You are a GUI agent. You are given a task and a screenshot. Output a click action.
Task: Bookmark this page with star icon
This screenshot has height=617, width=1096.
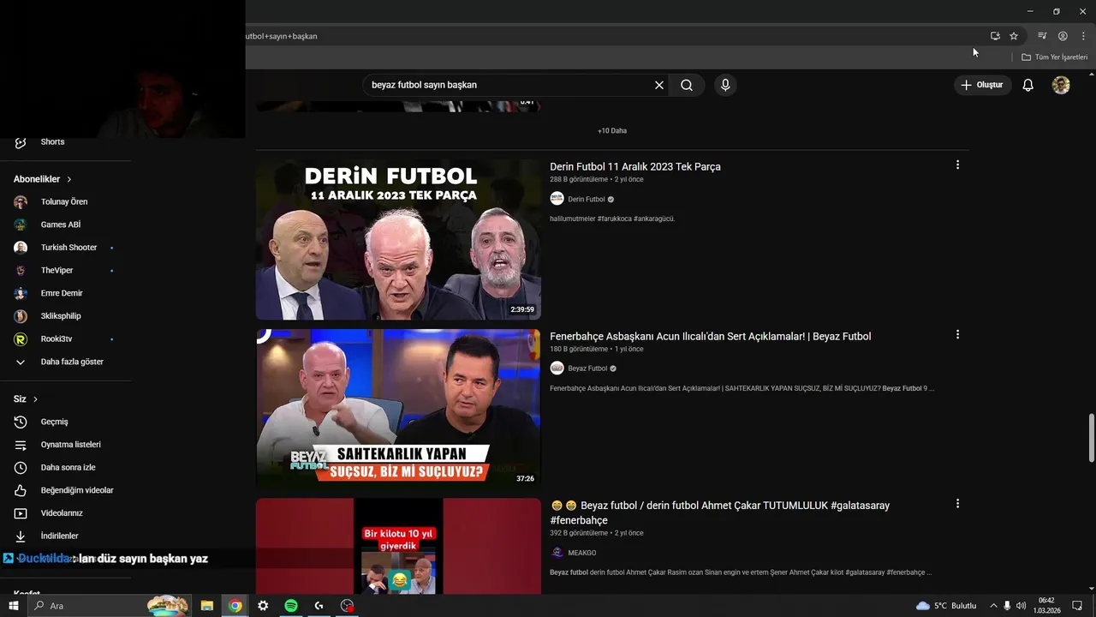tap(1014, 36)
